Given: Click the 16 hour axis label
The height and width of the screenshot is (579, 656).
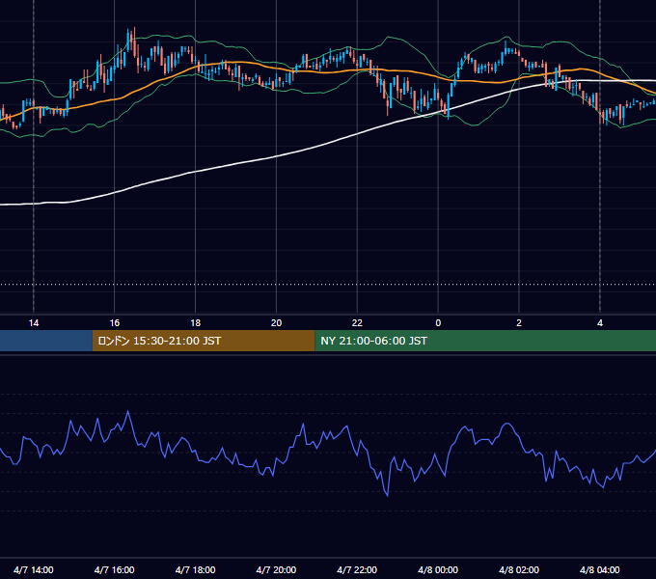Looking at the screenshot, I should [x=114, y=323].
